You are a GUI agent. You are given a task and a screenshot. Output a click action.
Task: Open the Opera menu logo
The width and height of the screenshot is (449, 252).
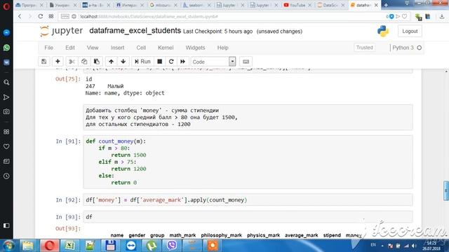click(6, 6)
